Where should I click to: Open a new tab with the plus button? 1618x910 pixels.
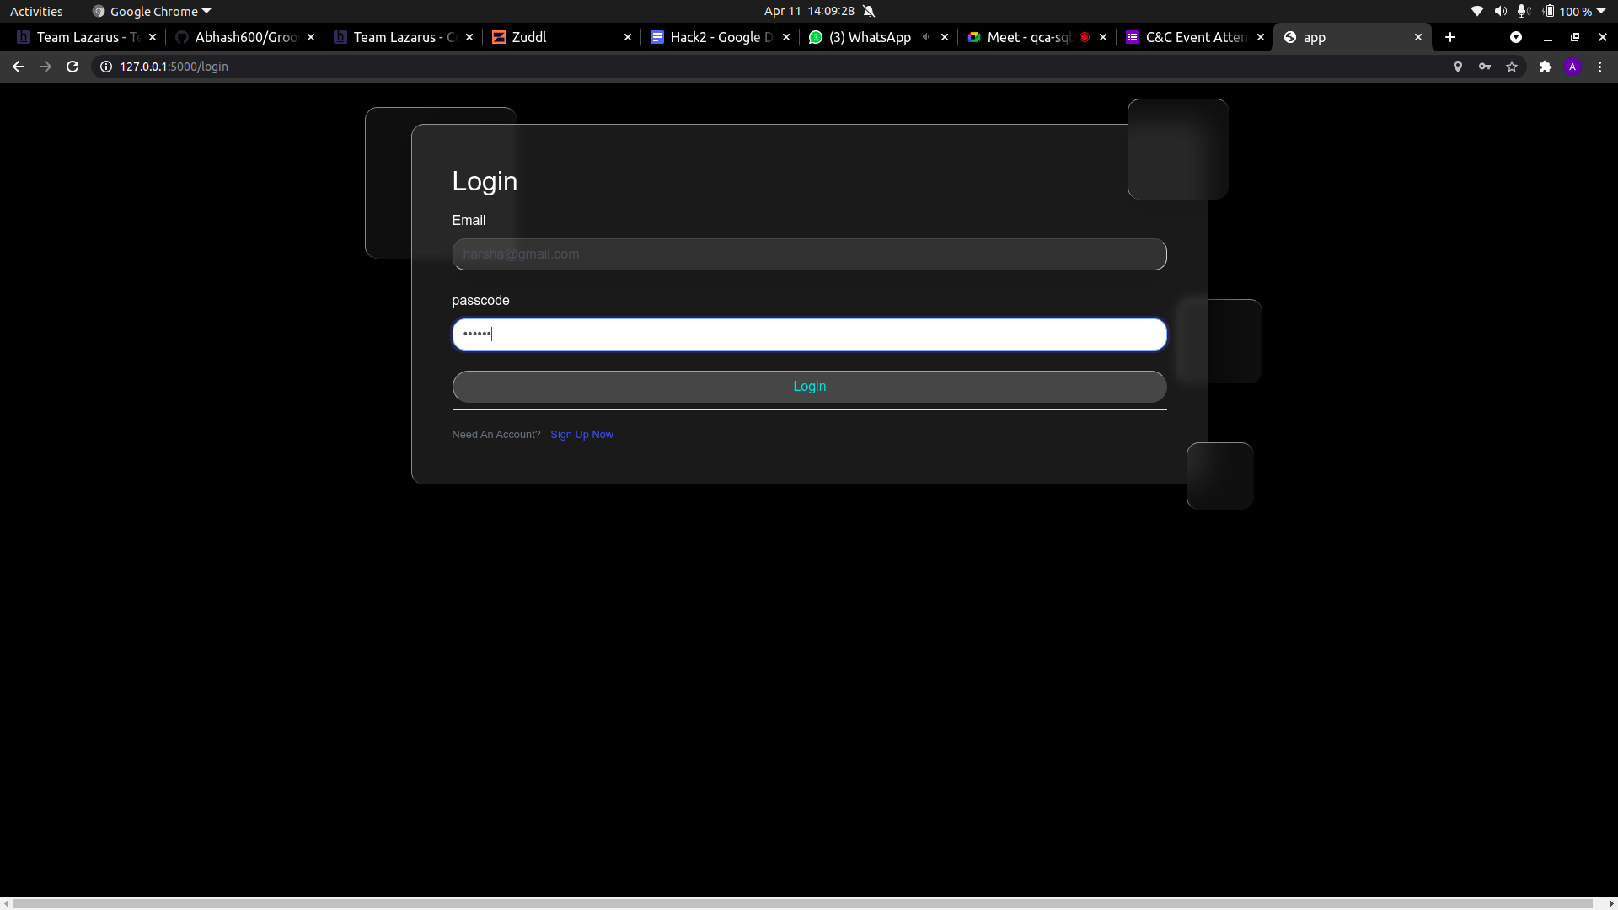coord(1449,37)
